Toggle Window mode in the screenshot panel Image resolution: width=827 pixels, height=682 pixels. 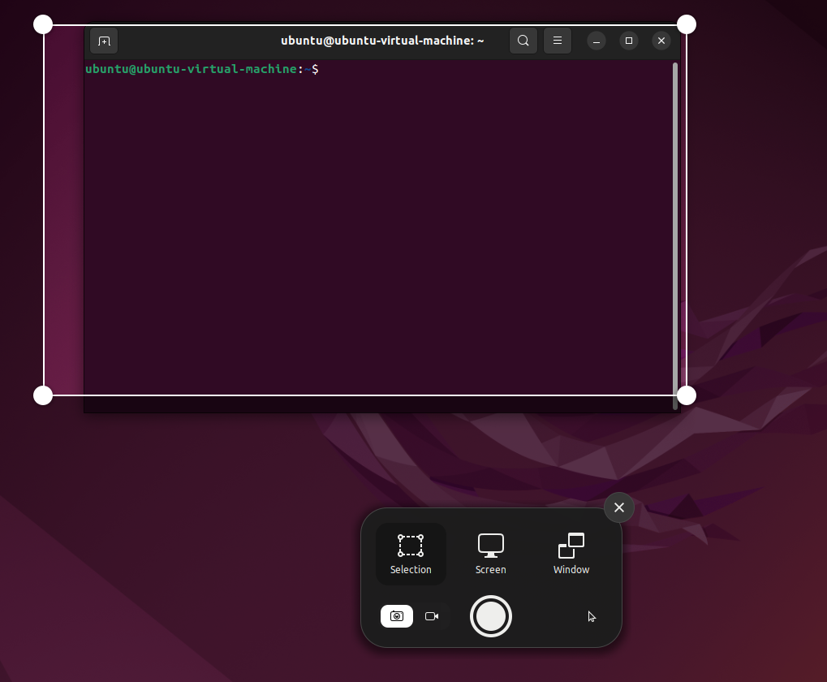pyautogui.click(x=571, y=553)
